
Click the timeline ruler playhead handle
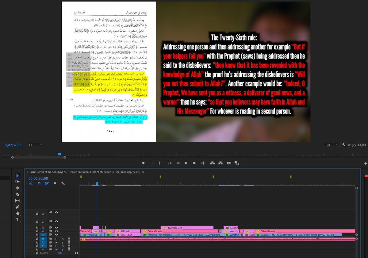pyautogui.click(x=97, y=183)
